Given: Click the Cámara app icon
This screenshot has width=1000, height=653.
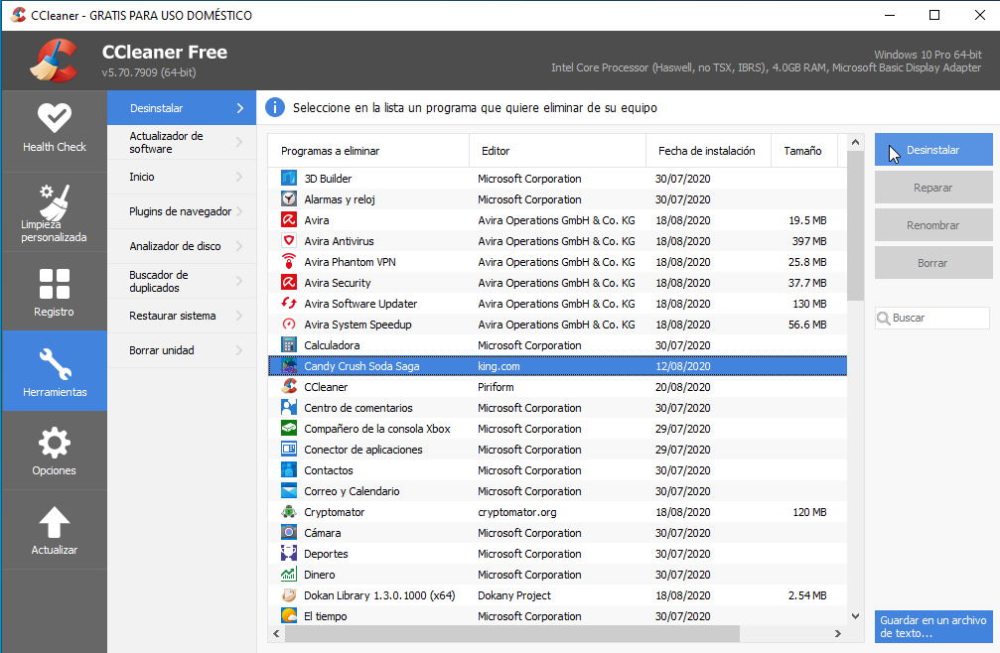Looking at the screenshot, I should click(289, 533).
